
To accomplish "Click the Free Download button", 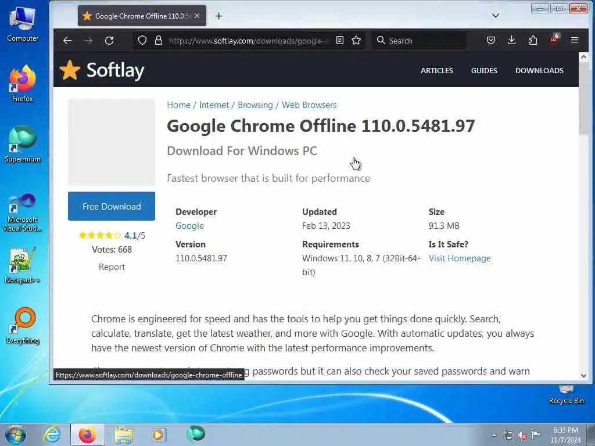I will (x=112, y=206).
